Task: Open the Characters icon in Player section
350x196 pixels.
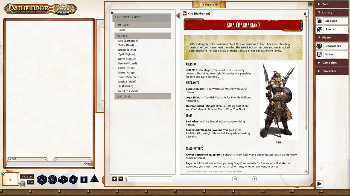Action: click(319, 46)
